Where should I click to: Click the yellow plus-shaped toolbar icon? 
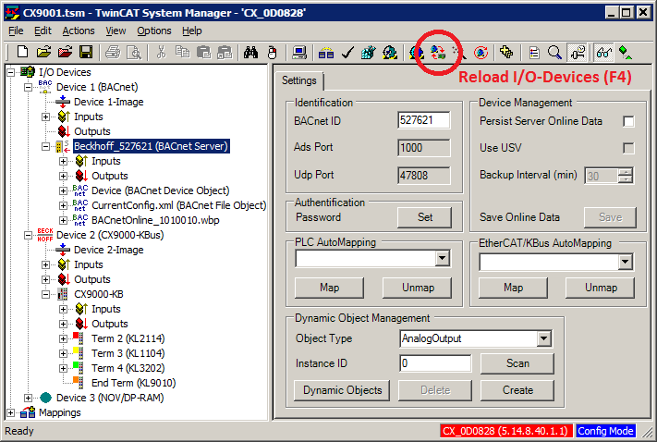(506, 53)
